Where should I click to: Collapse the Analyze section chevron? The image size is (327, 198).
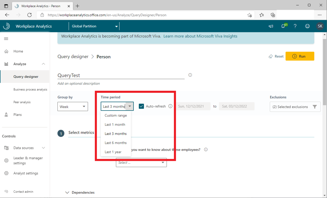44,64
